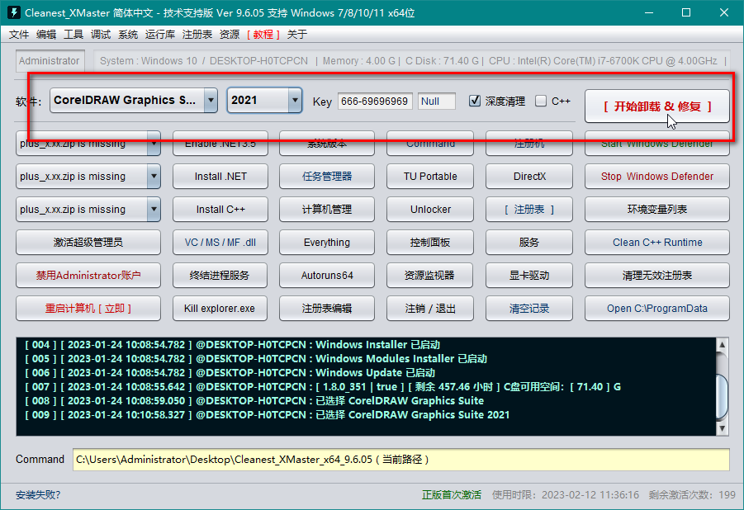
Task: Click 开始卸载 & 修复 button
Action: (657, 106)
